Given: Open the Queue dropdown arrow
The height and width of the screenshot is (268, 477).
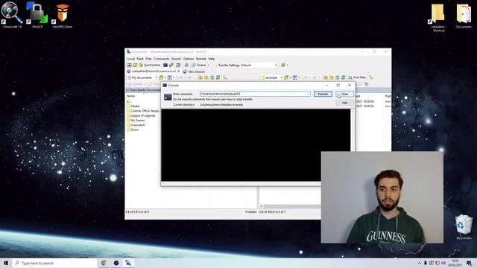Looking at the screenshot, I should tap(209, 65).
